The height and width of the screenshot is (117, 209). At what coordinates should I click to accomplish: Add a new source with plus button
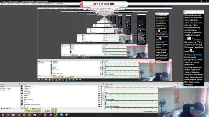pos(23,109)
